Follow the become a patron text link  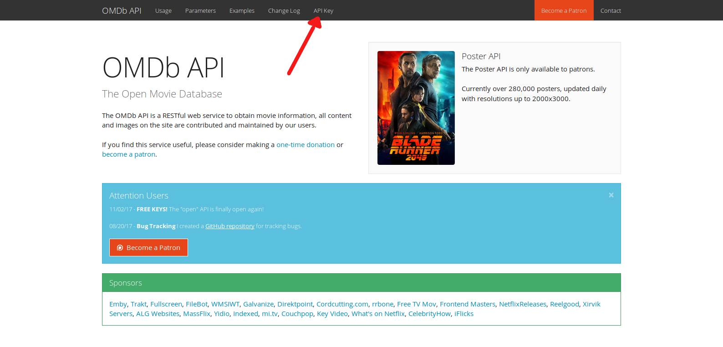[x=128, y=154]
